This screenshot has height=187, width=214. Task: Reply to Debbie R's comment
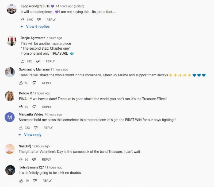coord(47,107)
